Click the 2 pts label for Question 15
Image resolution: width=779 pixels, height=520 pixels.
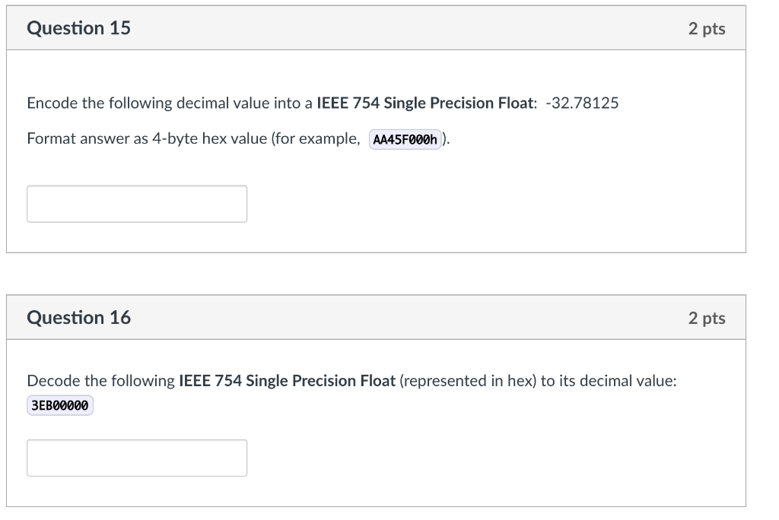coord(707,29)
